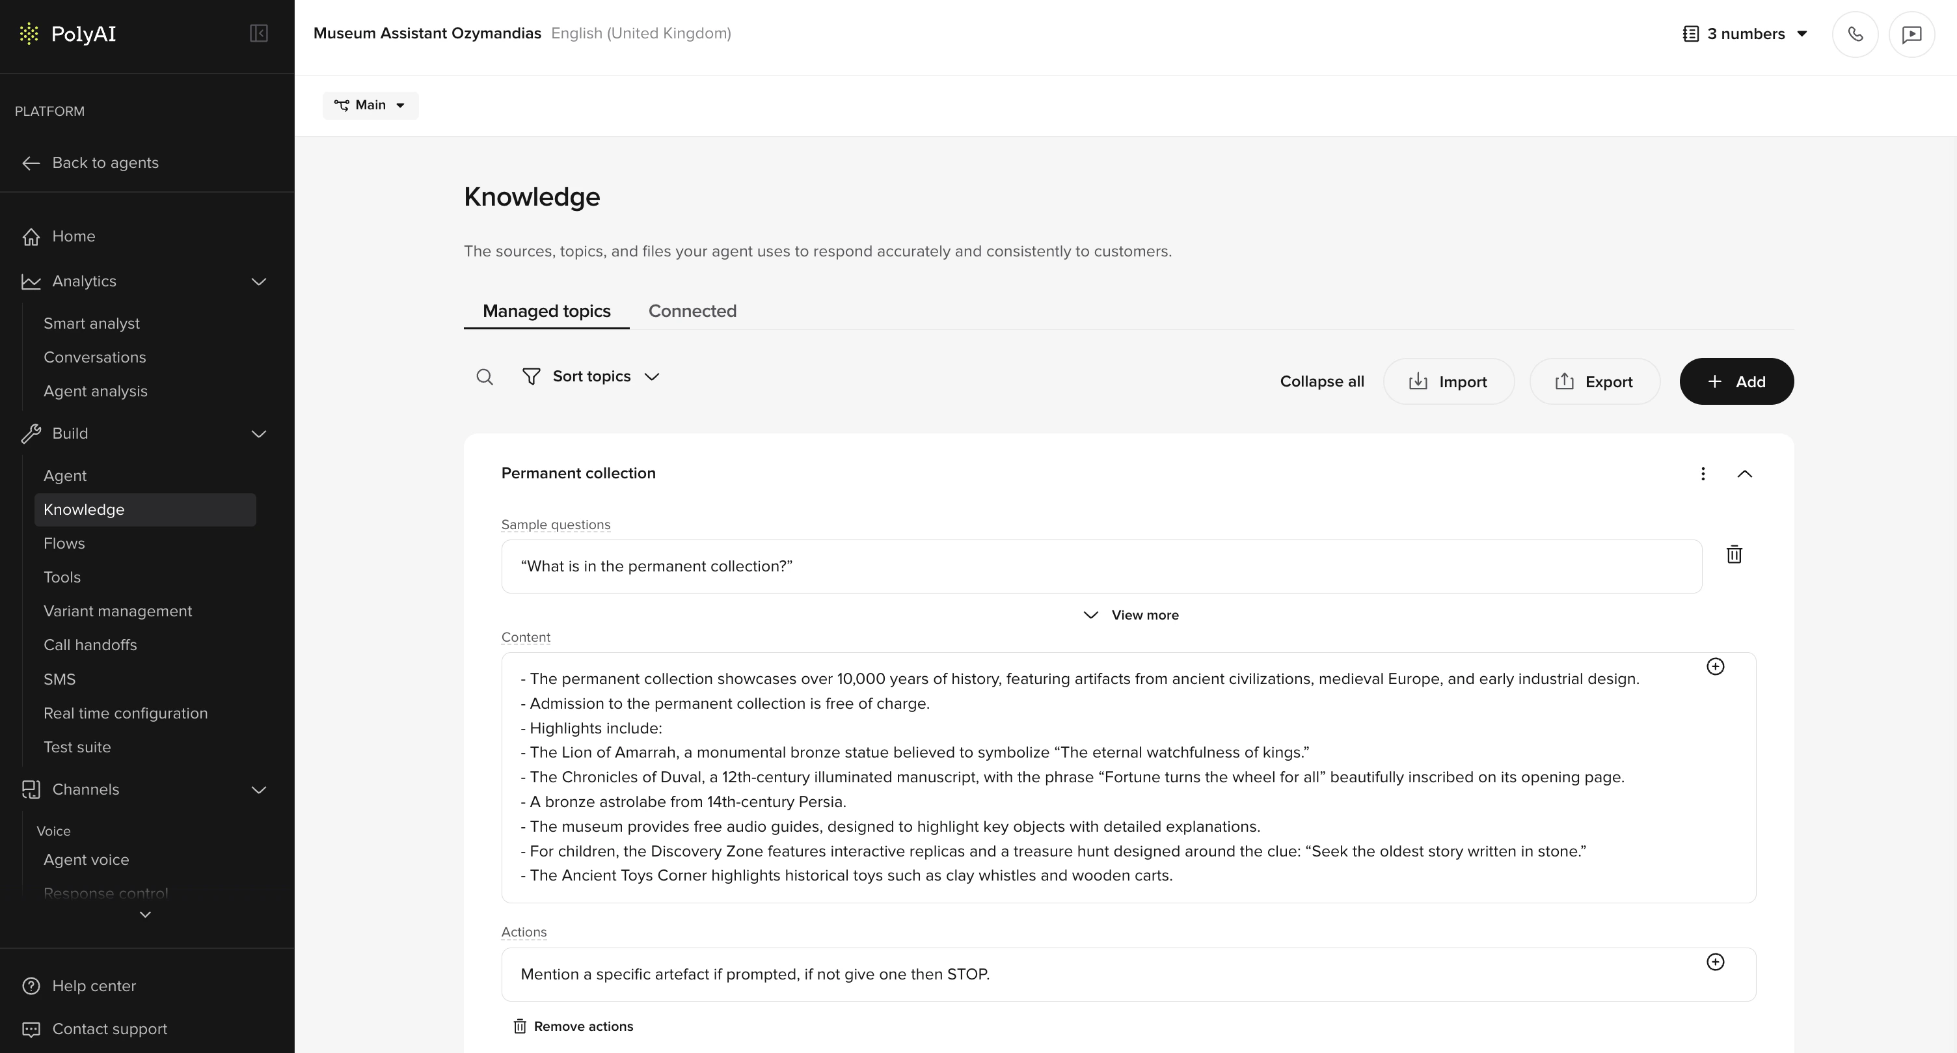Click the Add button to create a topic

pos(1736,381)
